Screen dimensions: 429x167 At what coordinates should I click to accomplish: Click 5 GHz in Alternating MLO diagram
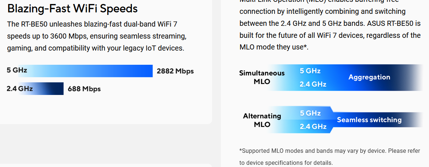310,113
